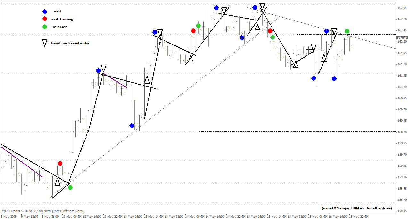
Task: Click price axis label 162.70
Action: point(402,19)
